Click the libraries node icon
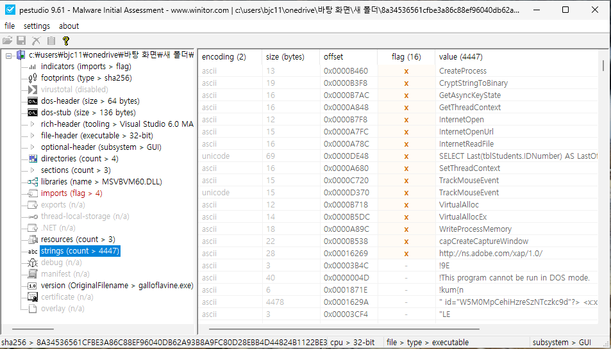This screenshot has height=349, width=611. pyautogui.click(x=33, y=182)
